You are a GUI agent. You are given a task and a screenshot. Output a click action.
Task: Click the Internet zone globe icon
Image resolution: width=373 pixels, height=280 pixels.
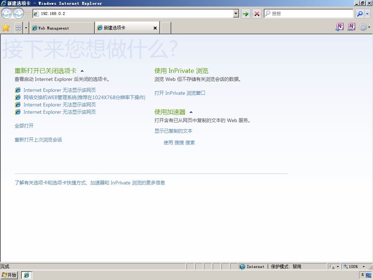[242, 267]
